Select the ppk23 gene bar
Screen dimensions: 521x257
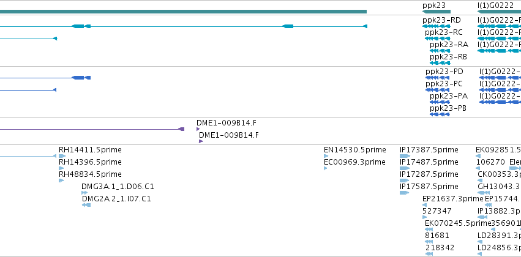click(437, 12)
